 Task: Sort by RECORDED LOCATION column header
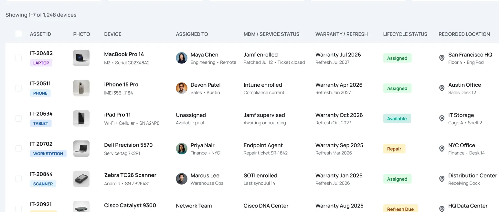click(464, 34)
